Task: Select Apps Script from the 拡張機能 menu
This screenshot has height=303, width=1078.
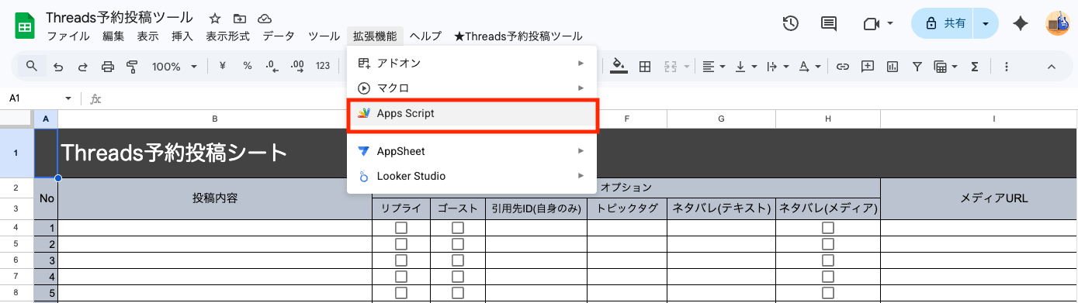Action: tap(472, 113)
